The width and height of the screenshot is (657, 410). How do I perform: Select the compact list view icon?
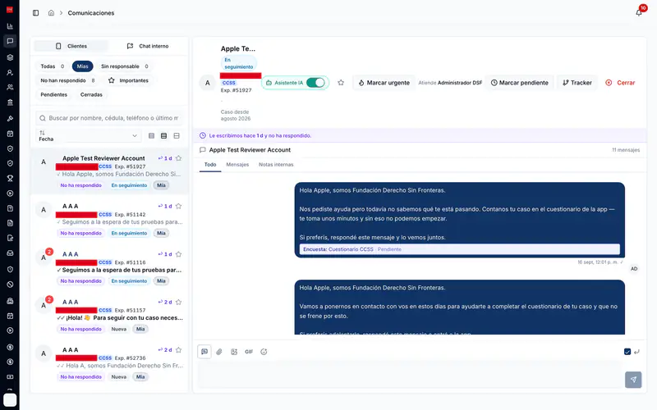tap(152, 135)
